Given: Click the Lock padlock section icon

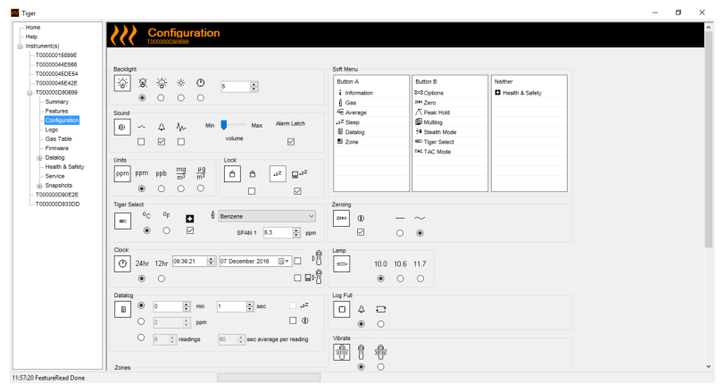Looking at the screenshot, I should pyautogui.click(x=232, y=174).
